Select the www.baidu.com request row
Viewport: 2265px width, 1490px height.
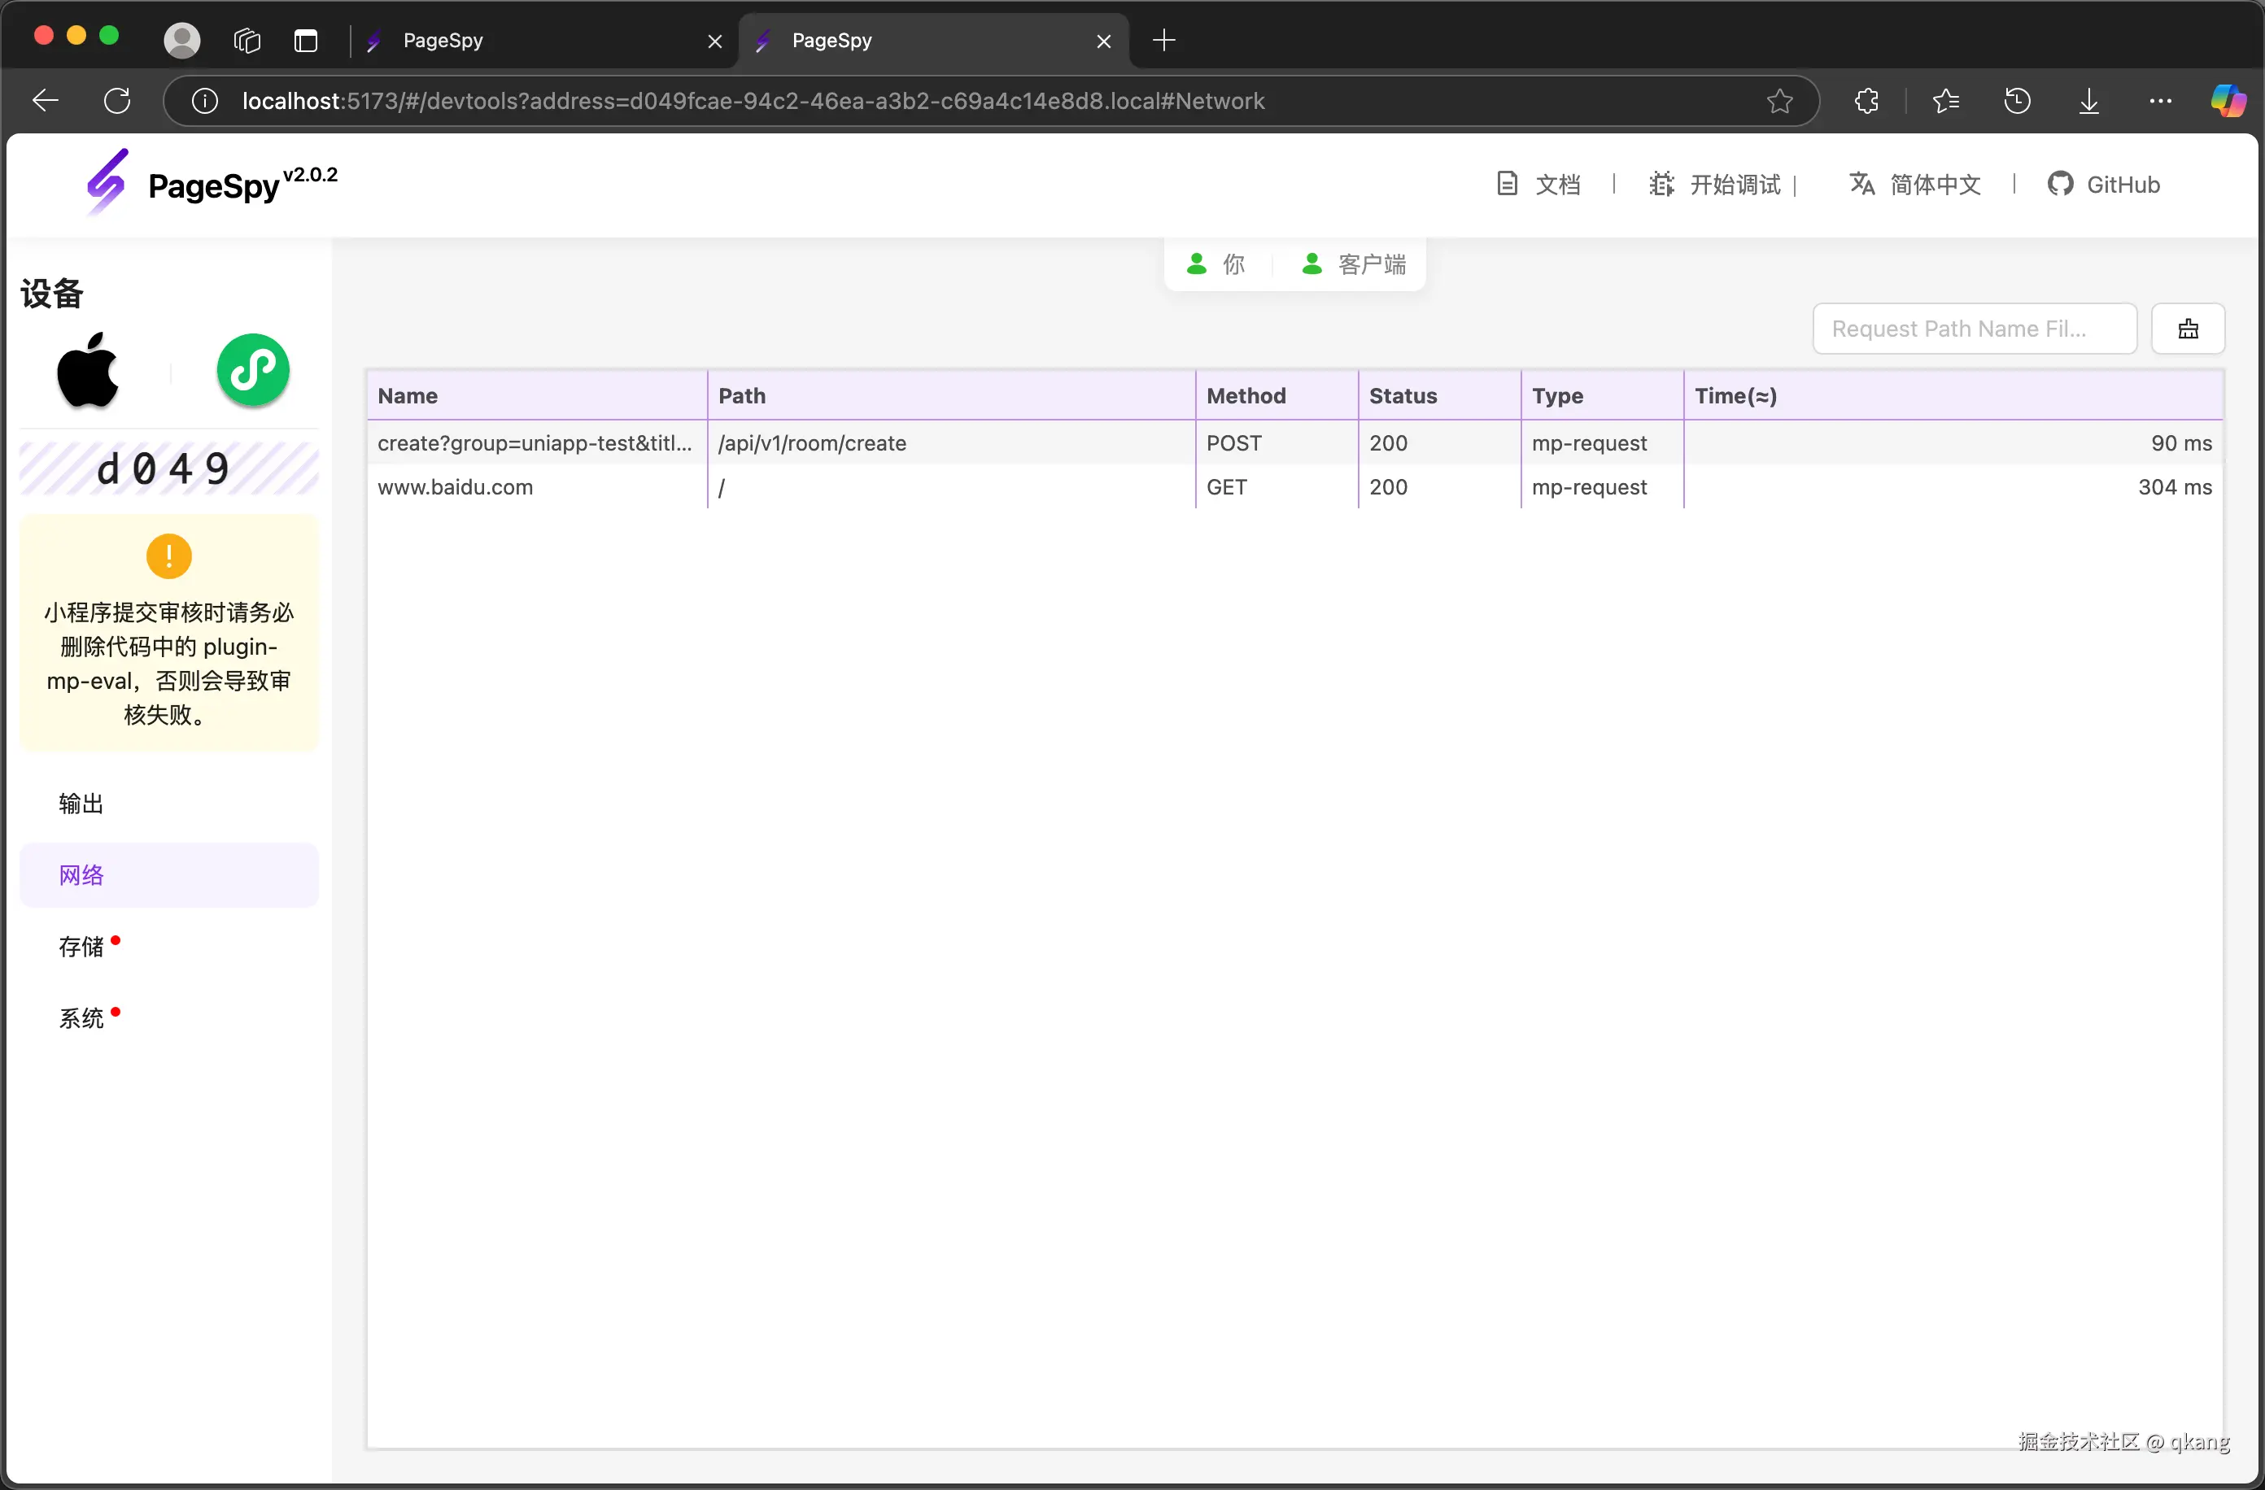(x=1294, y=487)
